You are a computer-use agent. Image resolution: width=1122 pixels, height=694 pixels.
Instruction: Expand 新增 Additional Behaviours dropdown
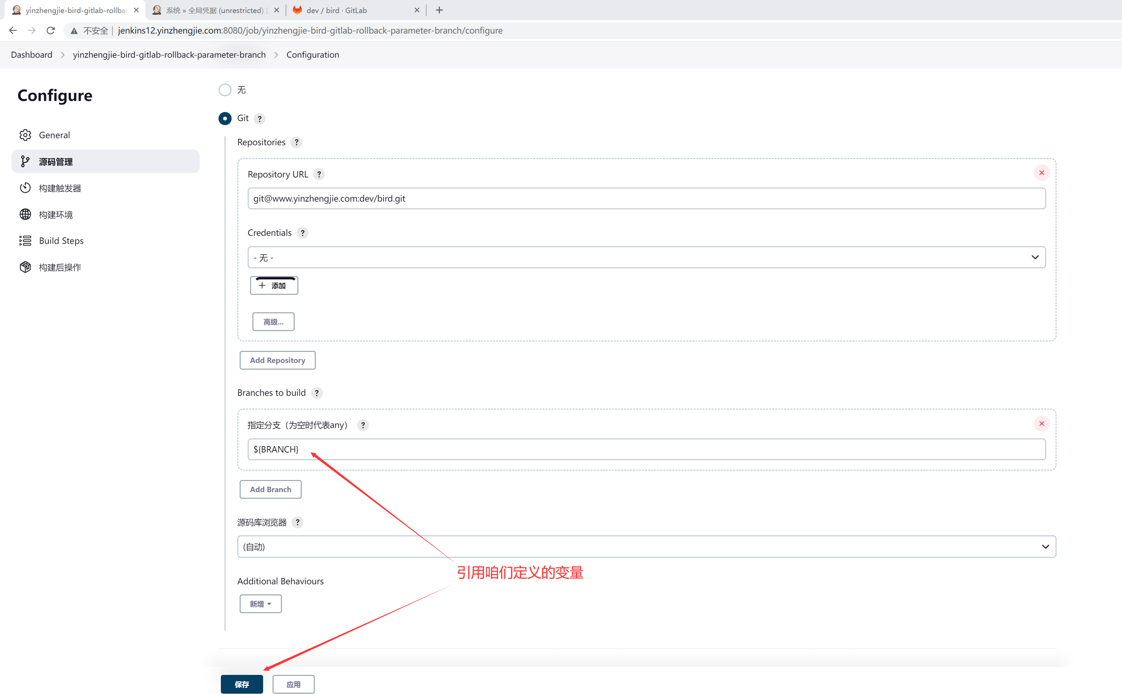point(260,604)
